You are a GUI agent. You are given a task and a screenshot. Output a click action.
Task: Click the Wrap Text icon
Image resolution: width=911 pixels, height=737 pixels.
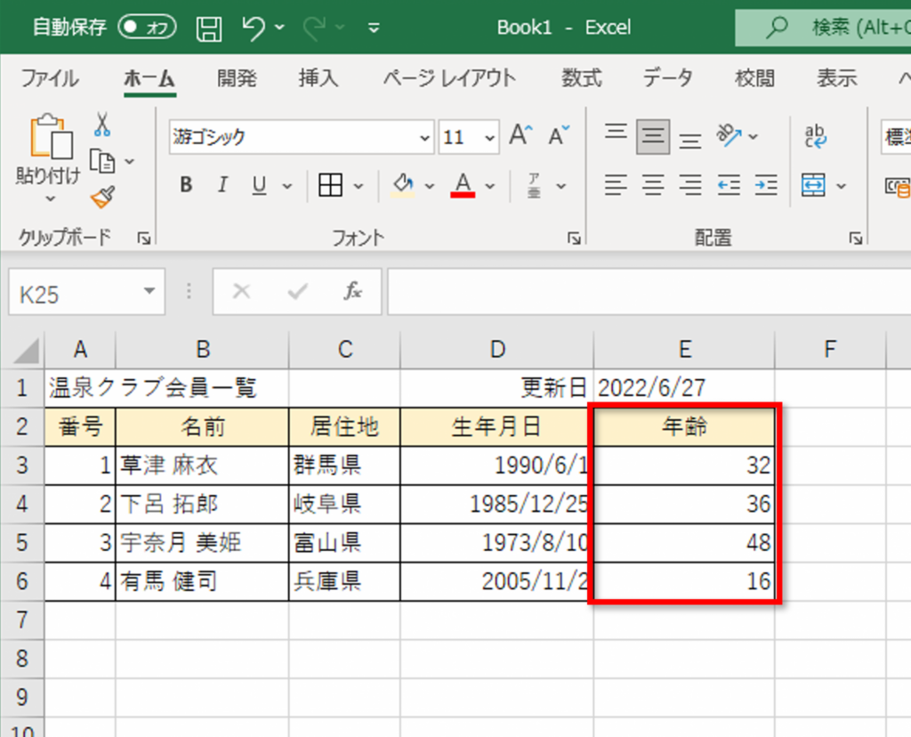click(815, 136)
